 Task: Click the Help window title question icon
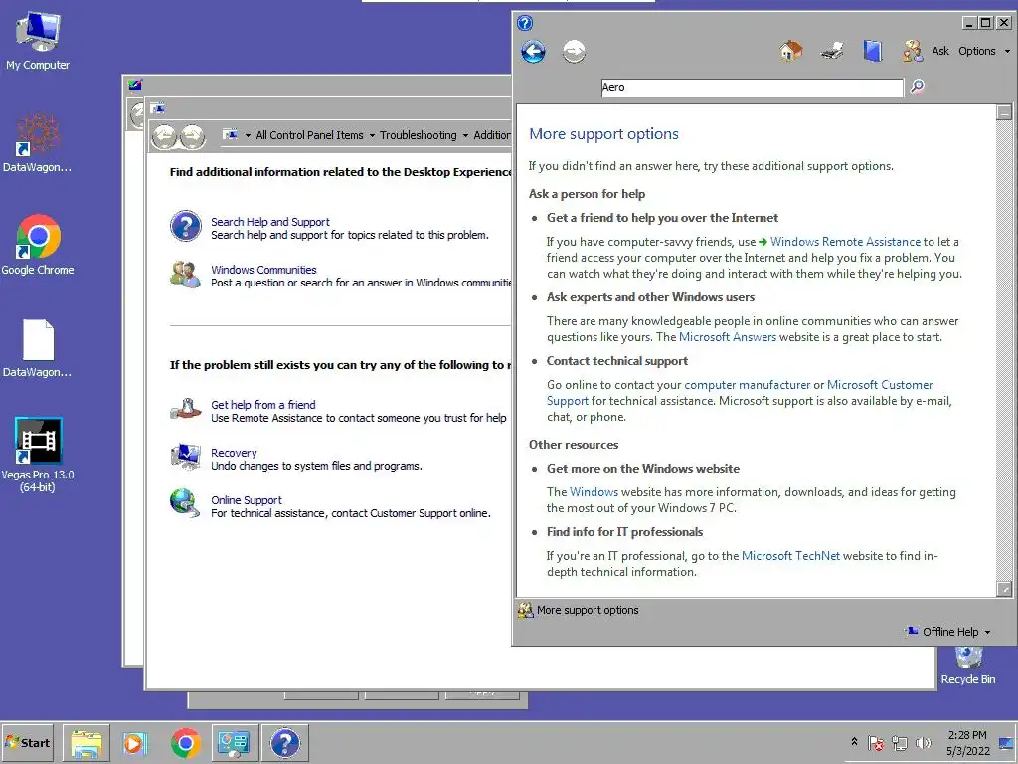click(x=525, y=23)
